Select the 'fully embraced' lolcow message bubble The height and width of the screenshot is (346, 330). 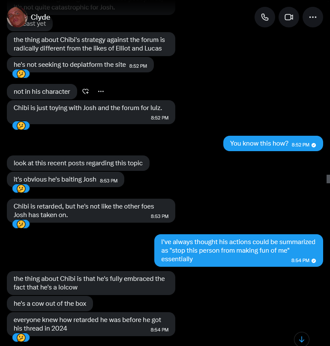[91, 283]
